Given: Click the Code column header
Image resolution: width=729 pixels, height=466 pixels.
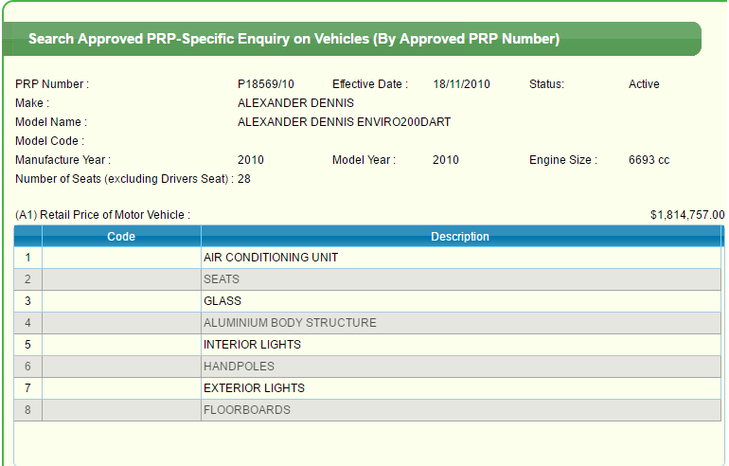Looking at the screenshot, I should pyautogui.click(x=121, y=237).
